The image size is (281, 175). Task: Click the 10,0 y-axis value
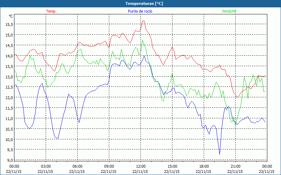coord(9,140)
